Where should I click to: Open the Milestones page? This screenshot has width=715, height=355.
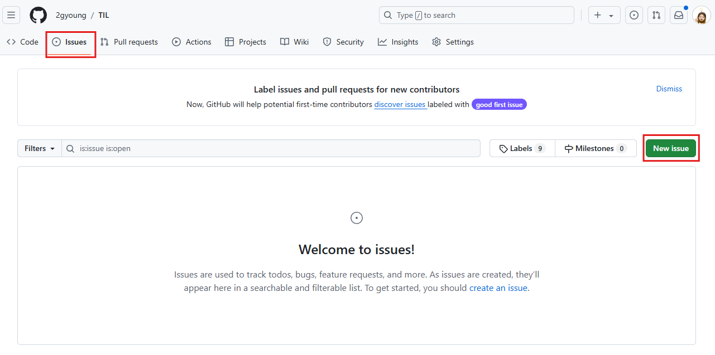[x=596, y=148]
